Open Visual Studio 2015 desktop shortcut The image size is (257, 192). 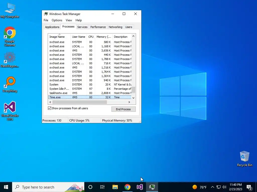(x=10, y=111)
